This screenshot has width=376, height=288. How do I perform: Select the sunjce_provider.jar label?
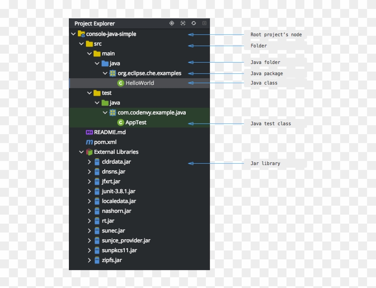click(126, 241)
